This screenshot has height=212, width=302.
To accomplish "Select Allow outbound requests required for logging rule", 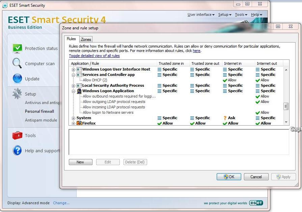I will (119, 96).
